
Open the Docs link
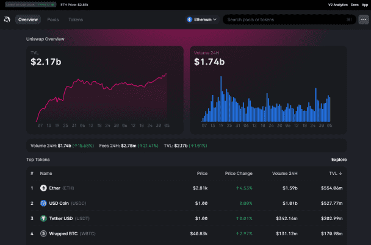coord(355,5)
